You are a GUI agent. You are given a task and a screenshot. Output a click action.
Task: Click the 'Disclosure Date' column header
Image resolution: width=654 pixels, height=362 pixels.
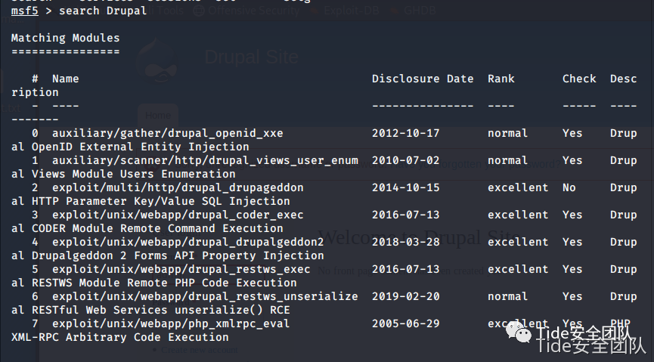coord(423,79)
